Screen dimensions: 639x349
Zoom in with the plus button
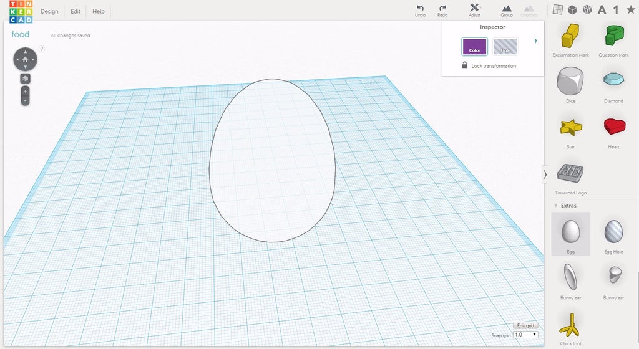click(25, 91)
